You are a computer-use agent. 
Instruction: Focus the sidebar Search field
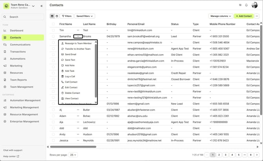coord(23,17)
